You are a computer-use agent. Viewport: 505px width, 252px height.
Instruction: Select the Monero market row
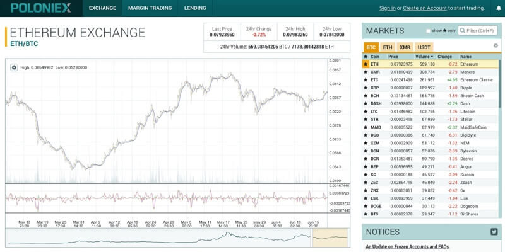pyautogui.click(x=431, y=72)
